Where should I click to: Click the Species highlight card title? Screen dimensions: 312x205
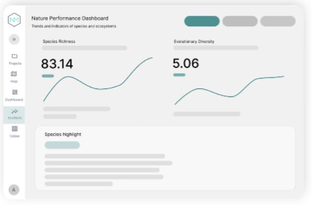pos(63,134)
